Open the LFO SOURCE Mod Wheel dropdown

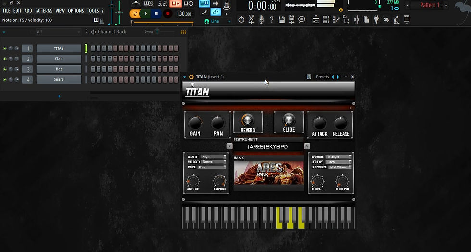tap(340, 167)
